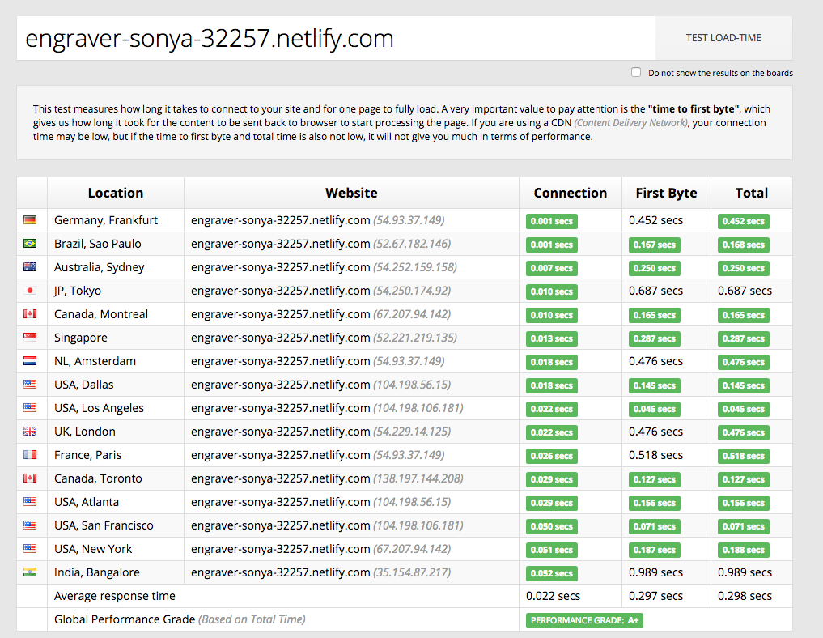Click the Brazil flag icon
823x638 pixels.
point(30,244)
